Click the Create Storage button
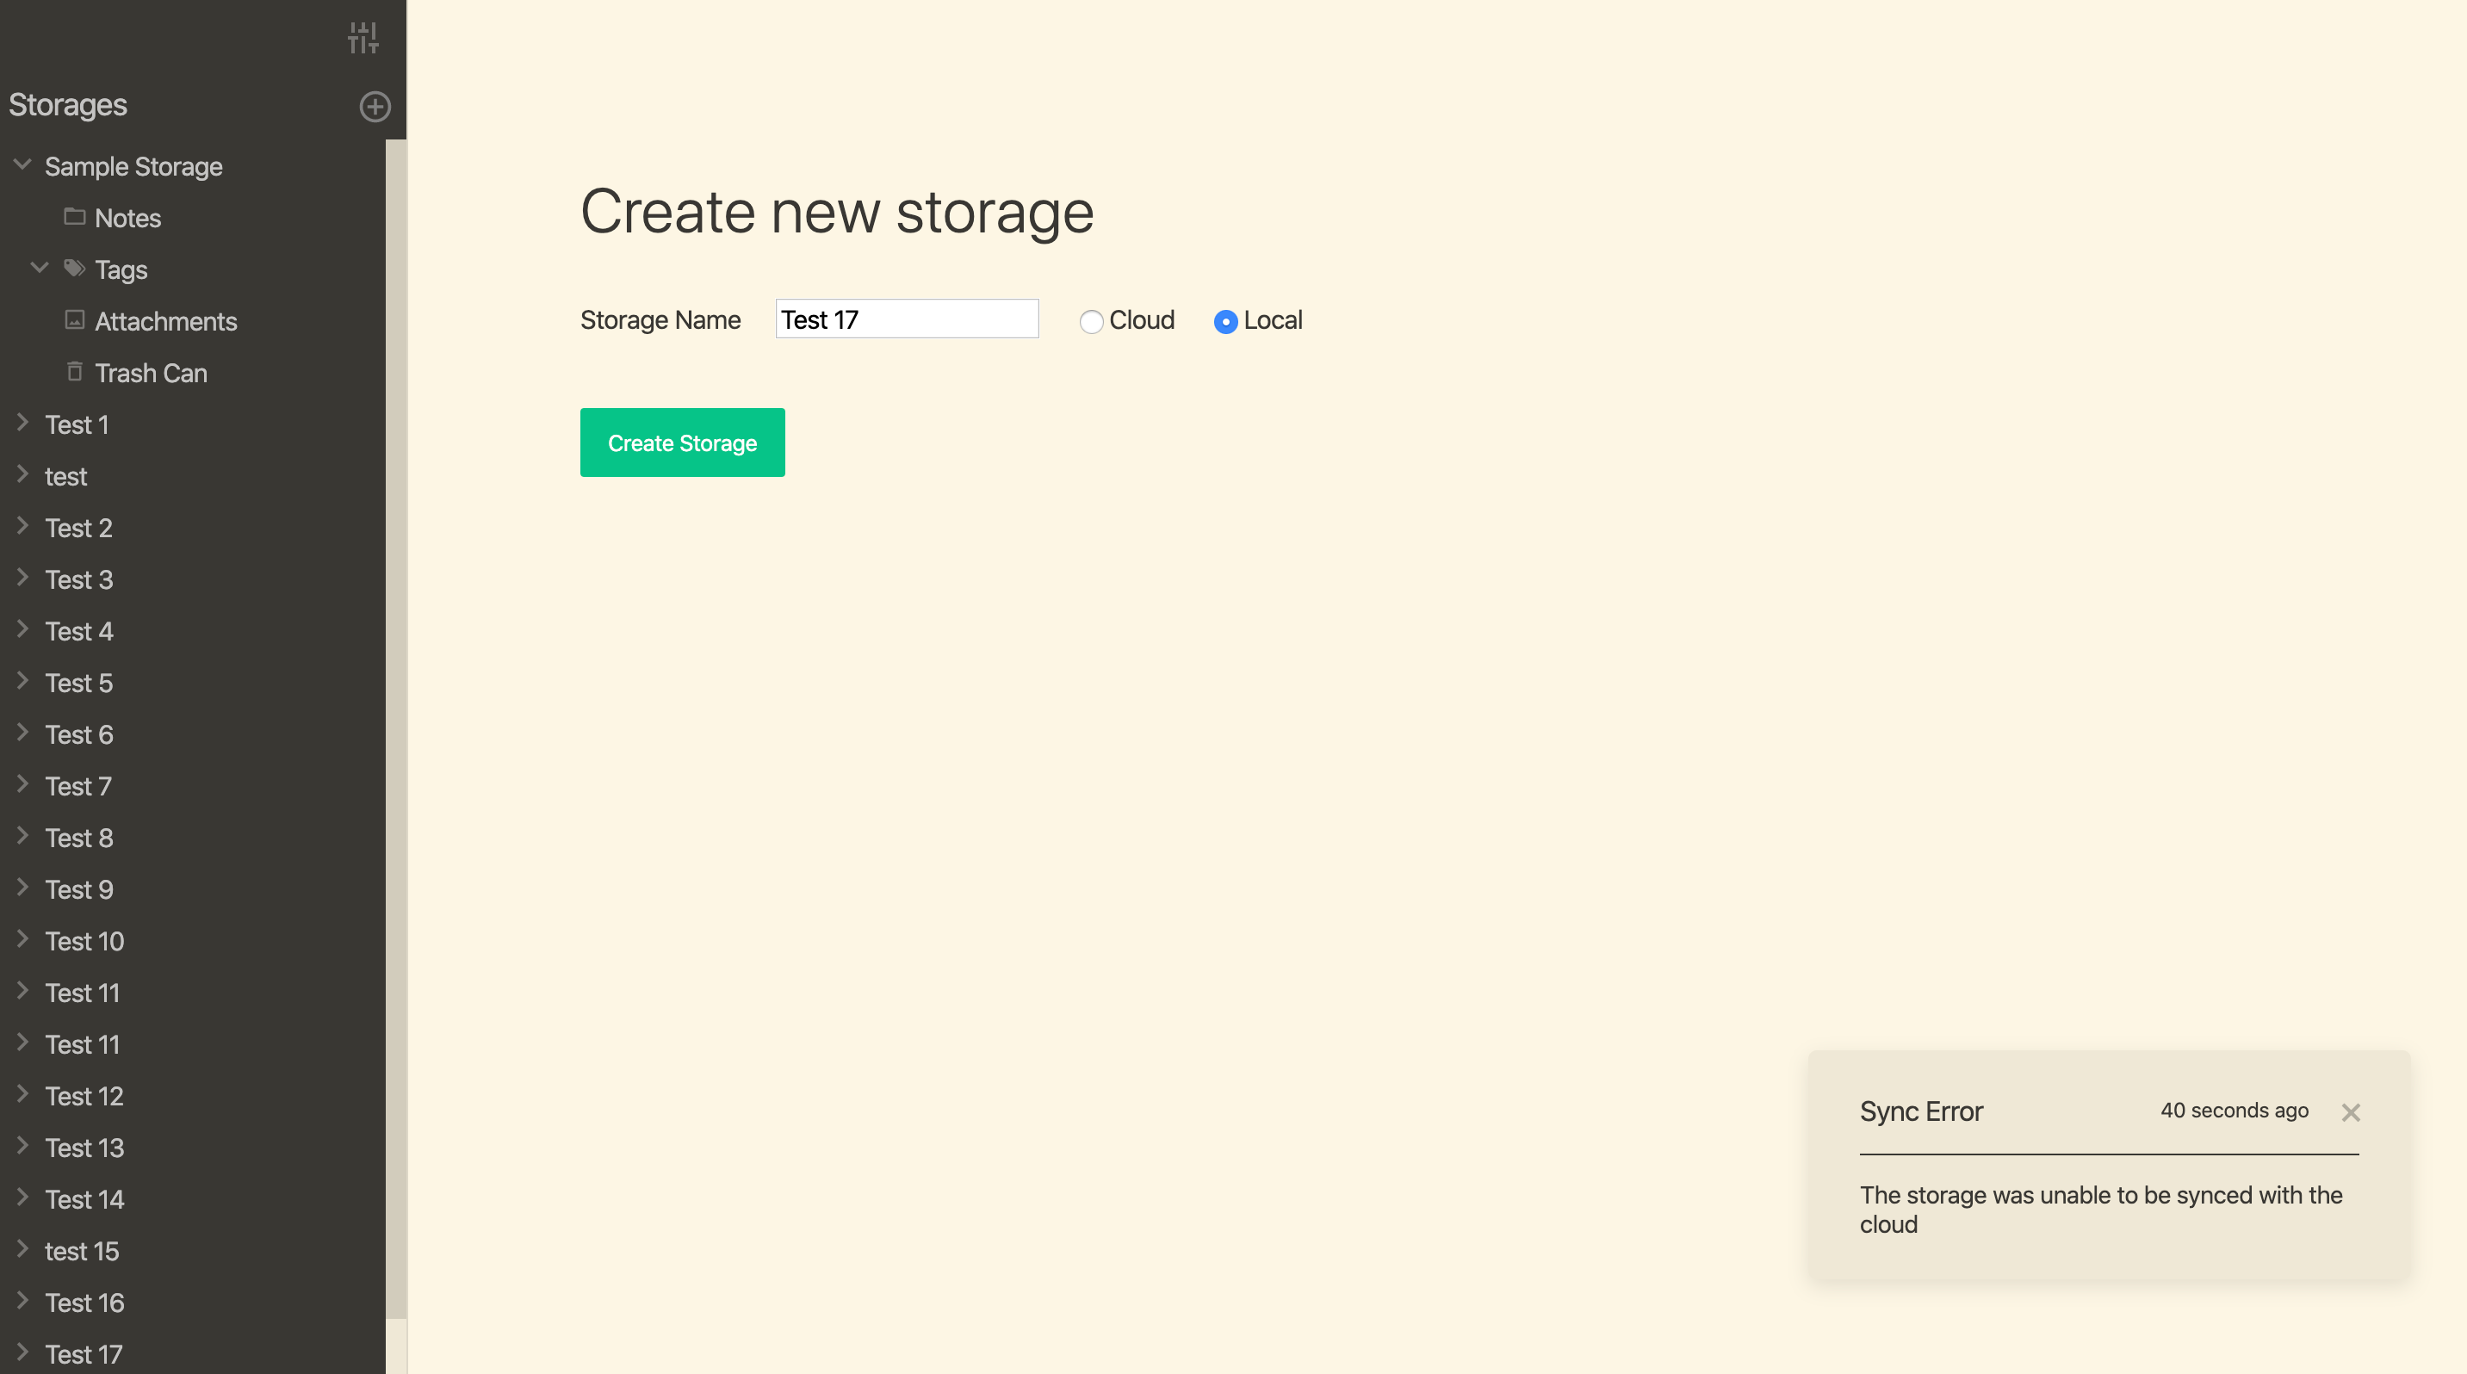Viewport: 2467px width, 1374px height. click(x=682, y=443)
